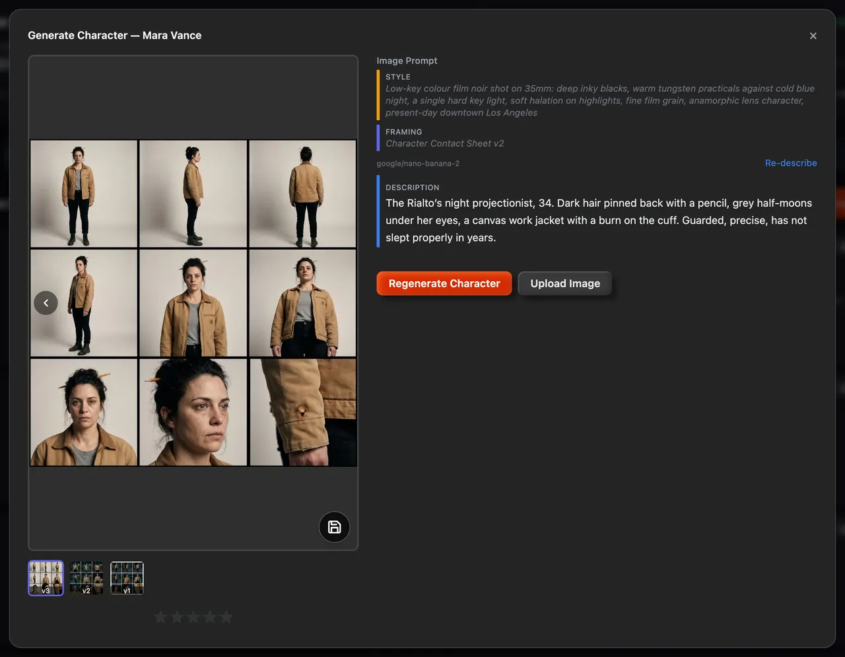Select the "Character Contact Sheet v2" framing text

(445, 143)
